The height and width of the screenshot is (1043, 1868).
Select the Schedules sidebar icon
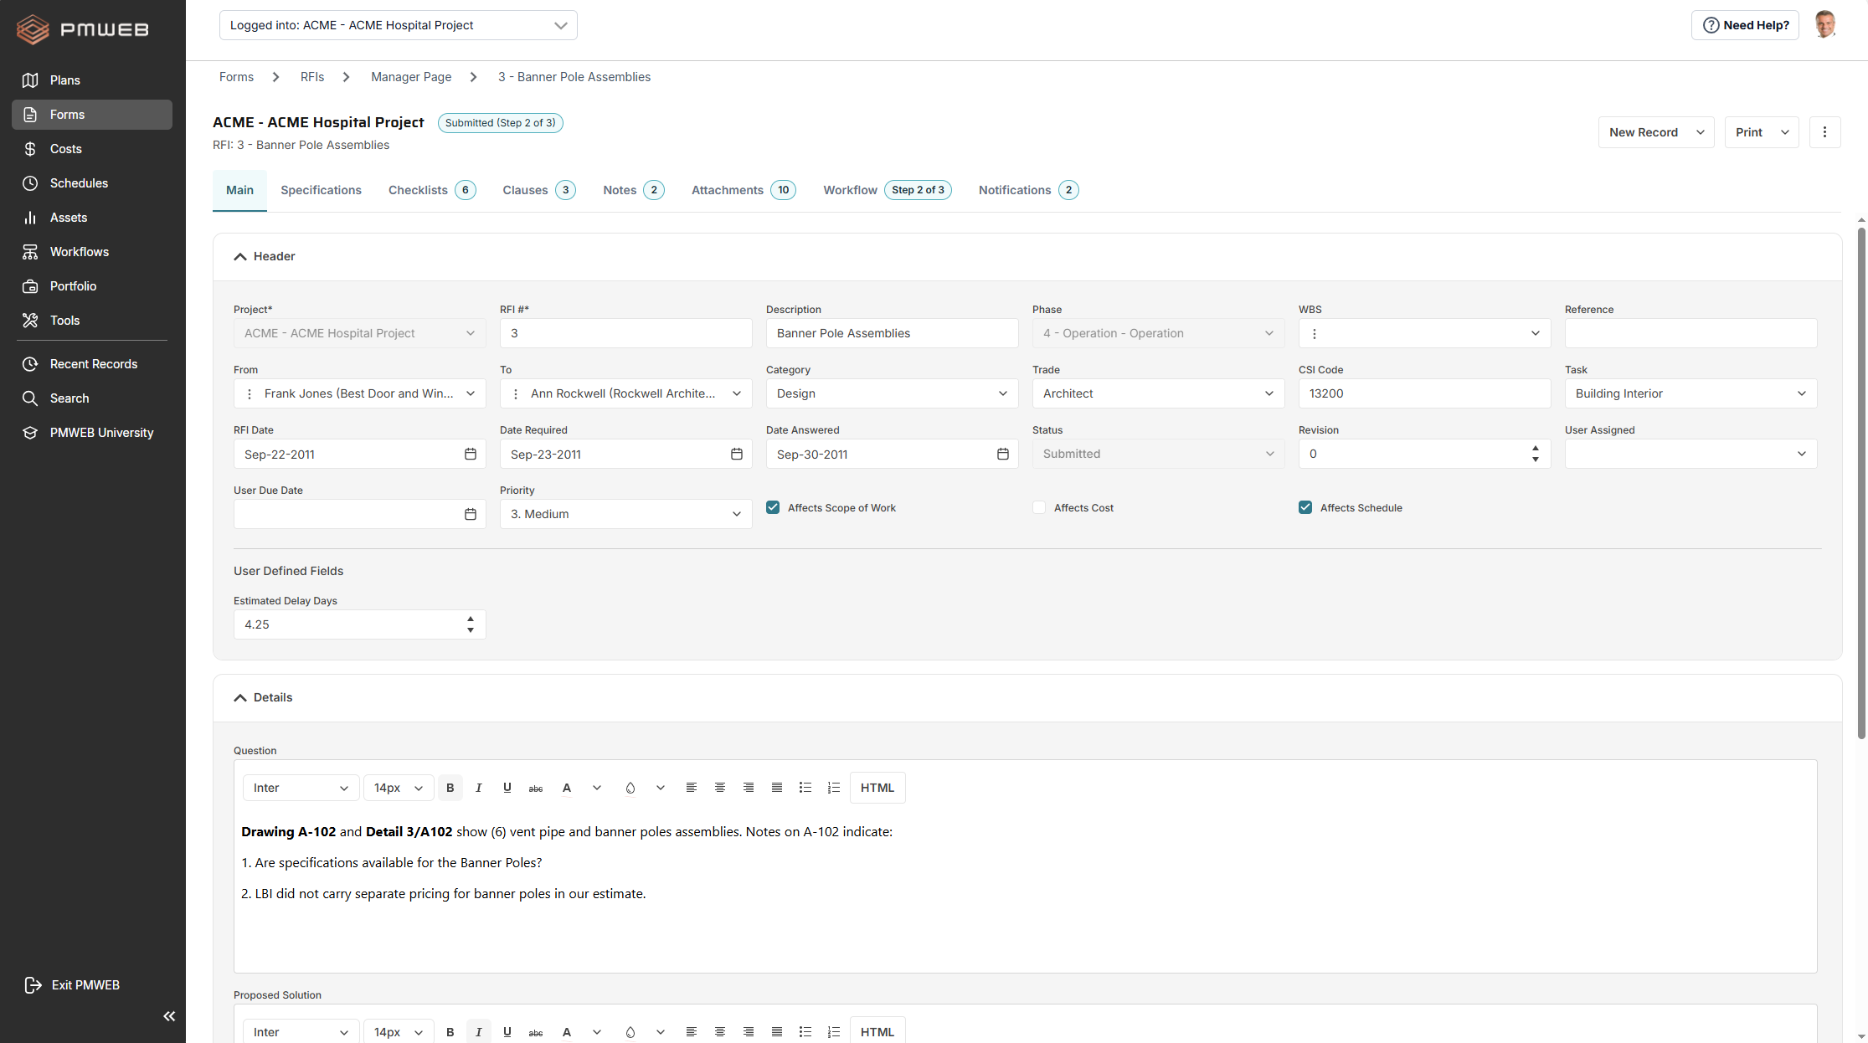(x=79, y=183)
